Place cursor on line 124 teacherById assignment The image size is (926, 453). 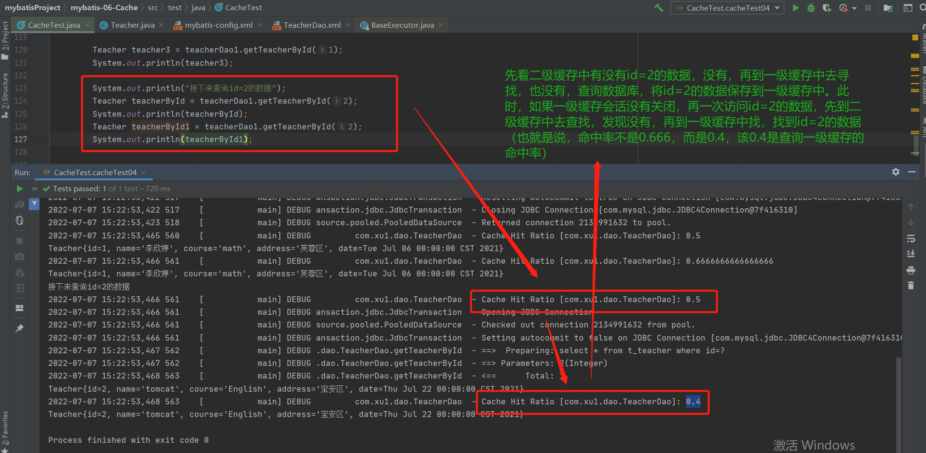coord(224,101)
